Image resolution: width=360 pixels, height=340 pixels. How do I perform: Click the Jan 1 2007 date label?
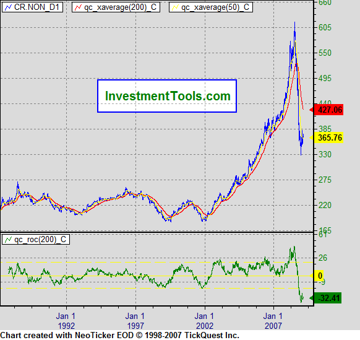(273, 321)
